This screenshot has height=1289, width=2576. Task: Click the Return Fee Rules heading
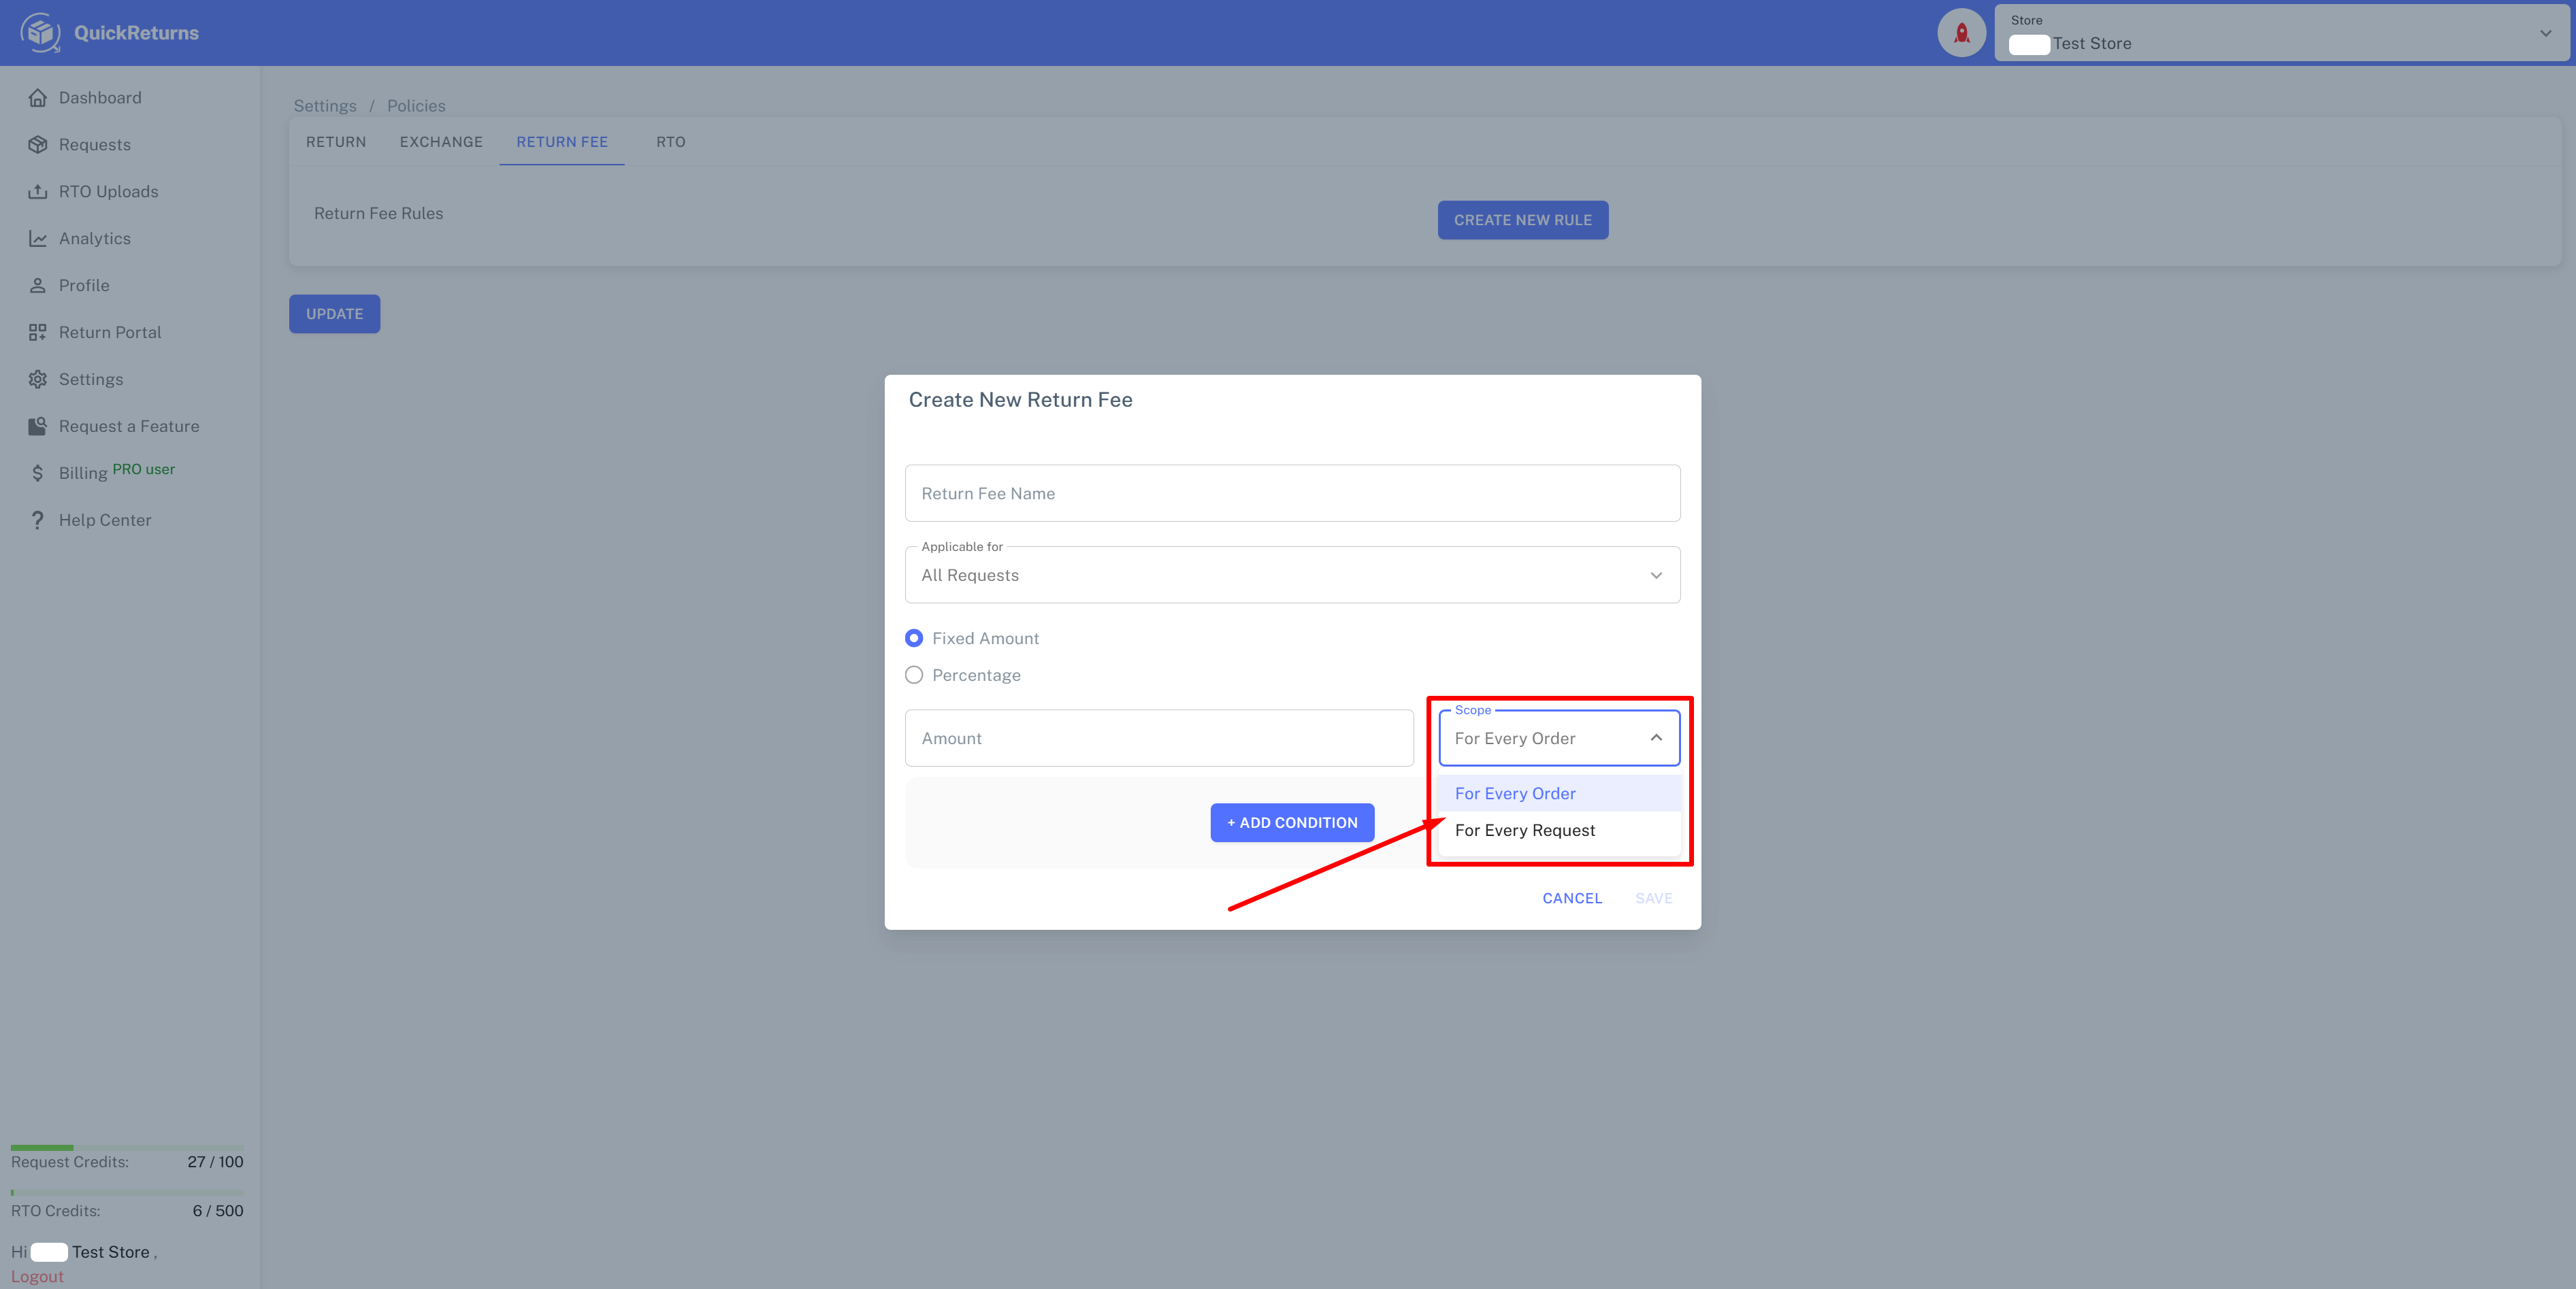point(378,213)
